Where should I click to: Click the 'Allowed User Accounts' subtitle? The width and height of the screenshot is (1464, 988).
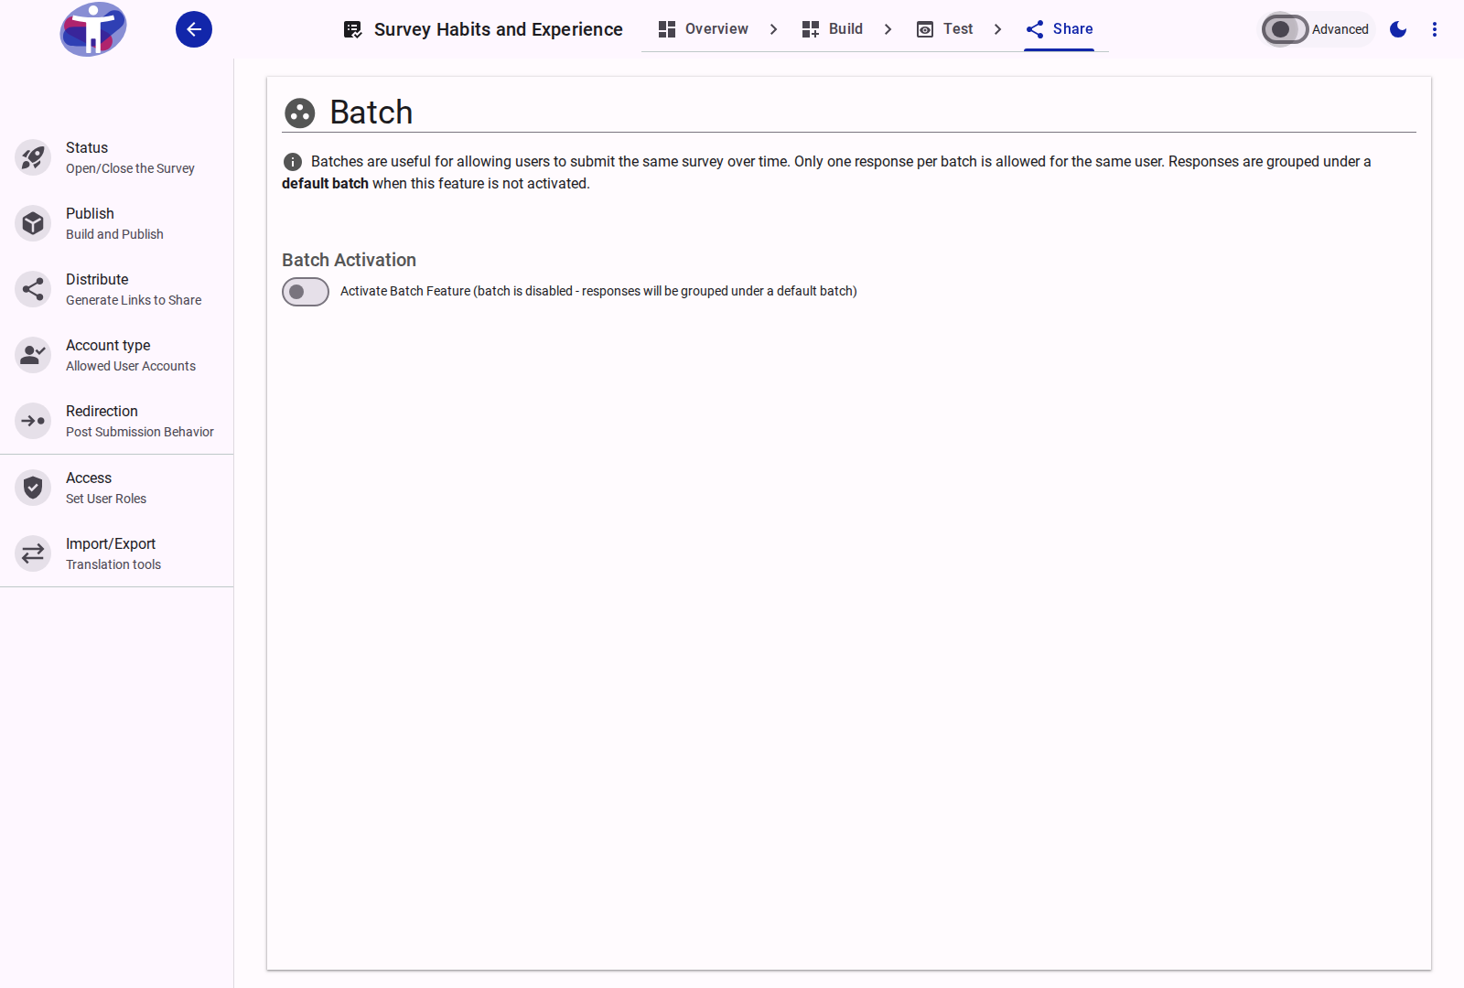click(x=131, y=366)
